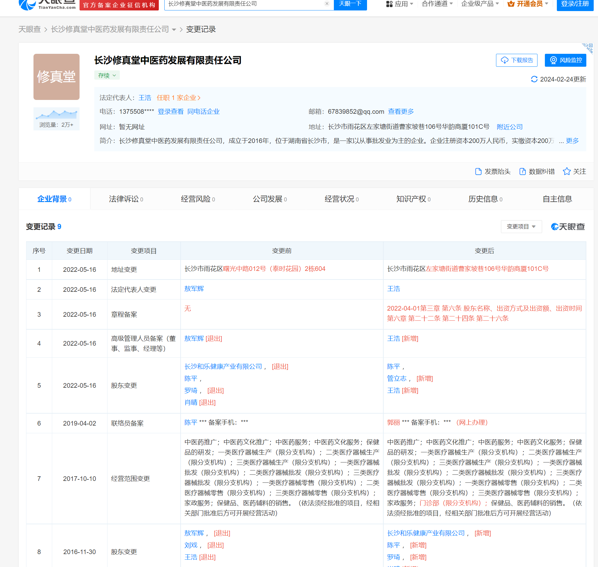598x567 pixels.
Task: Open the 应用 apps grid icon
Action: point(389,4)
